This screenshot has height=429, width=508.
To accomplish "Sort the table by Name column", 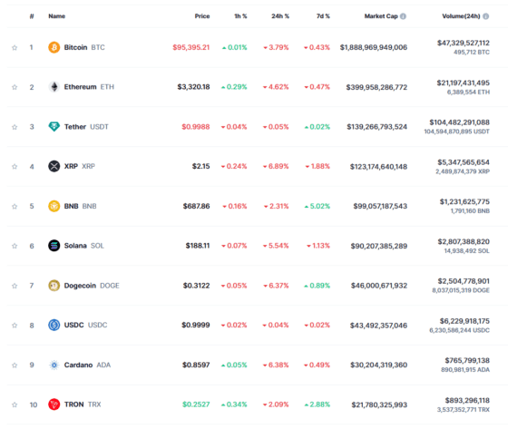I will point(56,16).
